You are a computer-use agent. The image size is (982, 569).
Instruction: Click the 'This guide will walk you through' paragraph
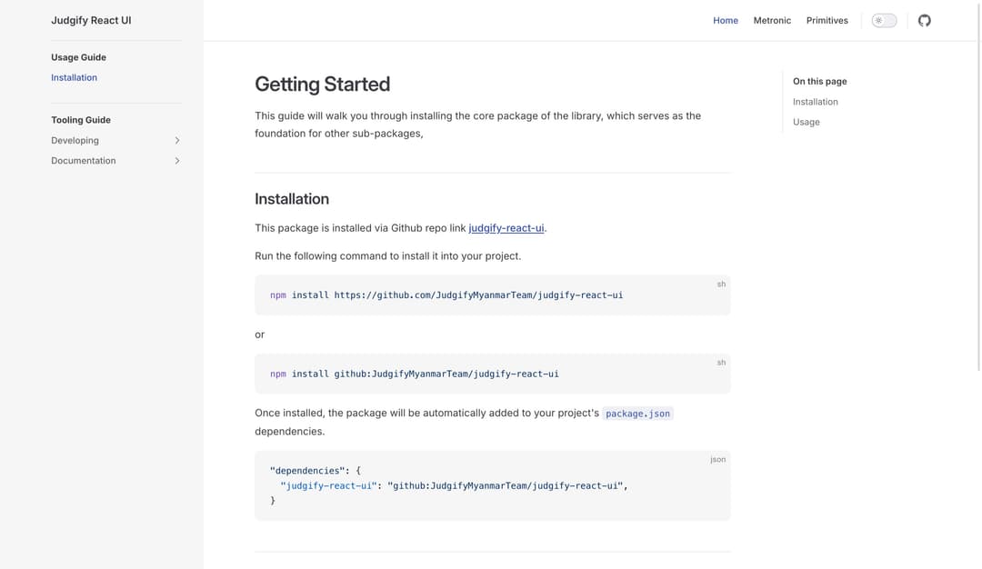coord(478,125)
